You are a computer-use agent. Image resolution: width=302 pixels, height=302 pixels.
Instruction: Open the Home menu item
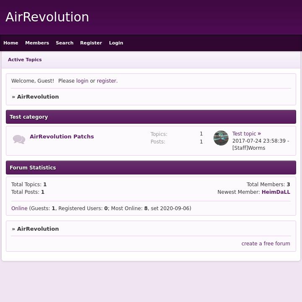(x=11, y=43)
